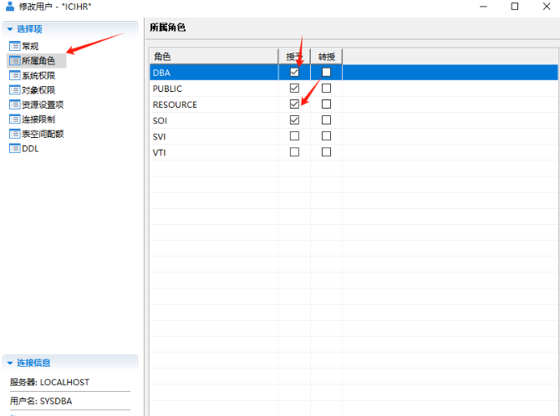Check 转授 for the SOI role
Viewport: 560px width, 416px height.
[326, 120]
